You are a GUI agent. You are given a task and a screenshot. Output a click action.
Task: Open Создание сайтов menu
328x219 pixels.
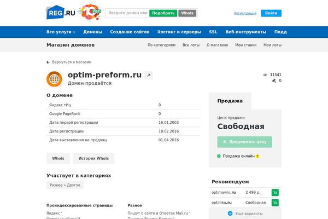pyautogui.click(x=130, y=32)
